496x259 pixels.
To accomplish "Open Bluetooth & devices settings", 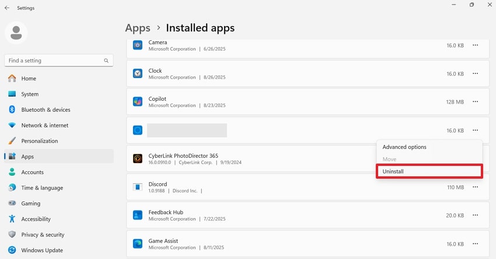I will click(x=46, y=109).
